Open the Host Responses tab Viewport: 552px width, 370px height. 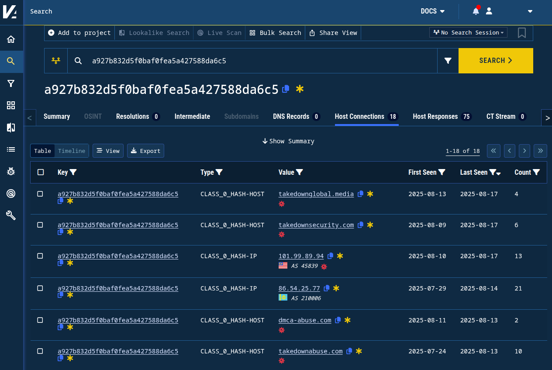click(x=442, y=117)
